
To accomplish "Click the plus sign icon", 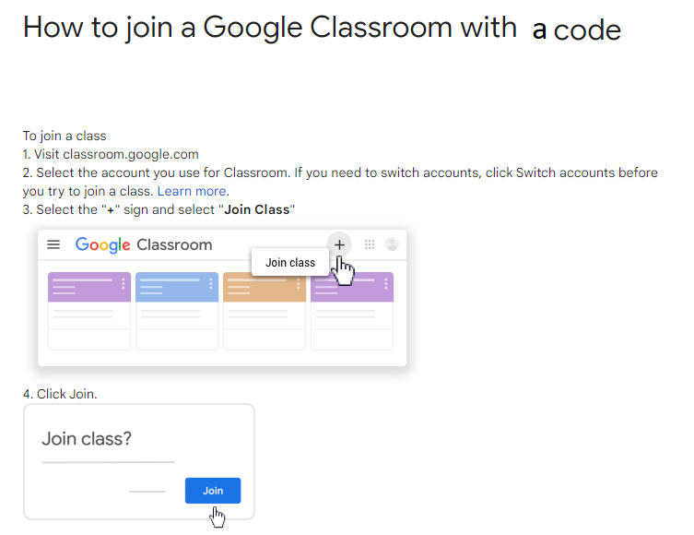I will click(x=339, y=244).
